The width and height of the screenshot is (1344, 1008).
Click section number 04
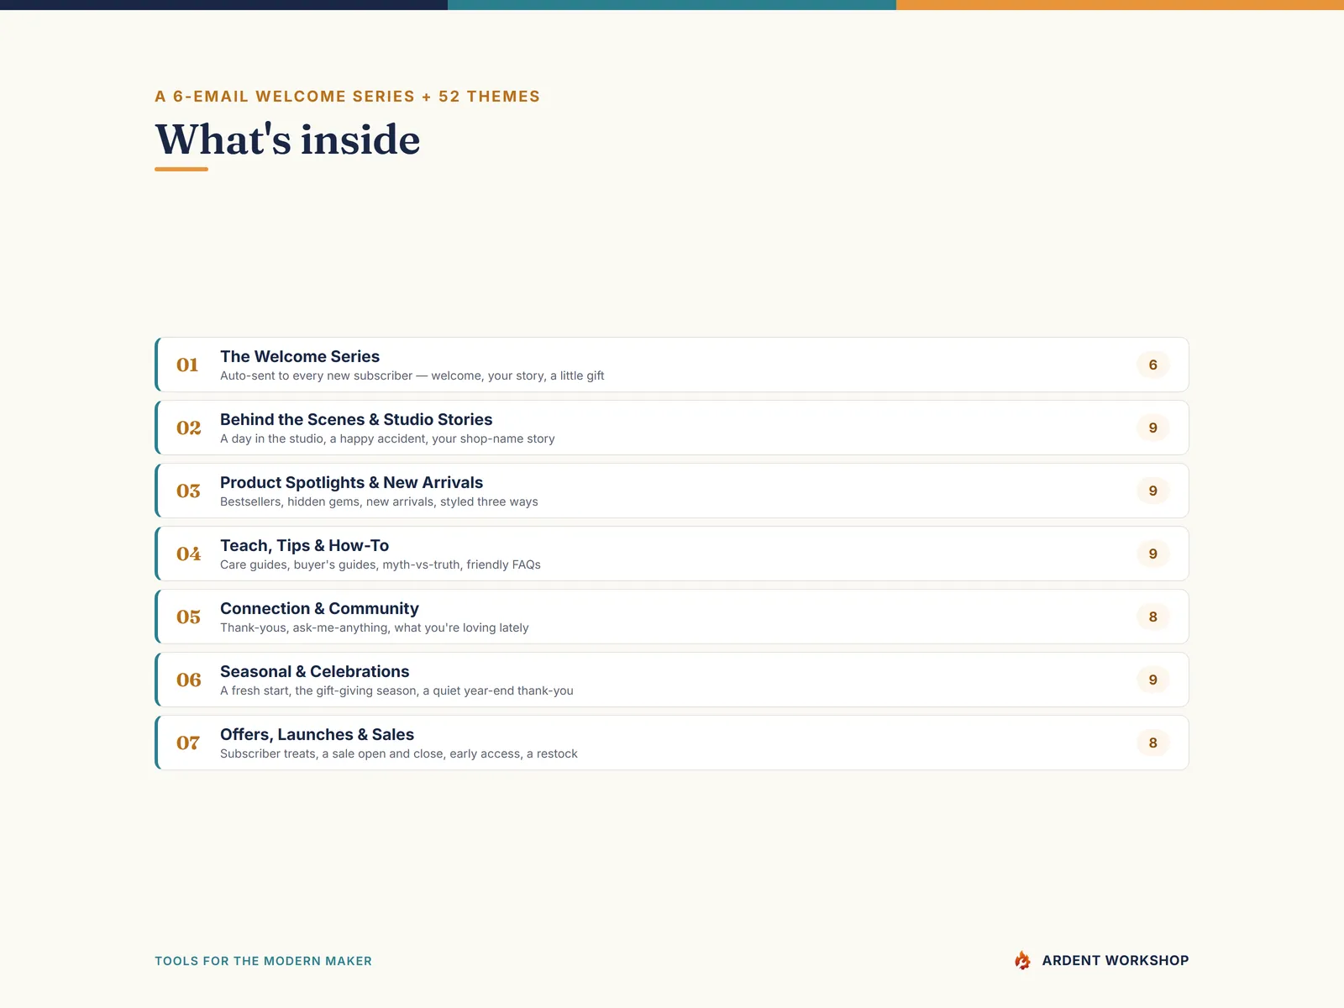point(188,554)
